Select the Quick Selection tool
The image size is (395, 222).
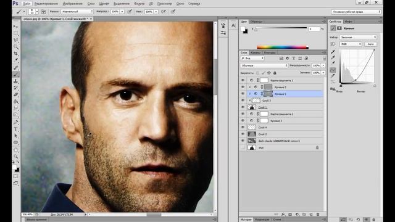(16, 47)
